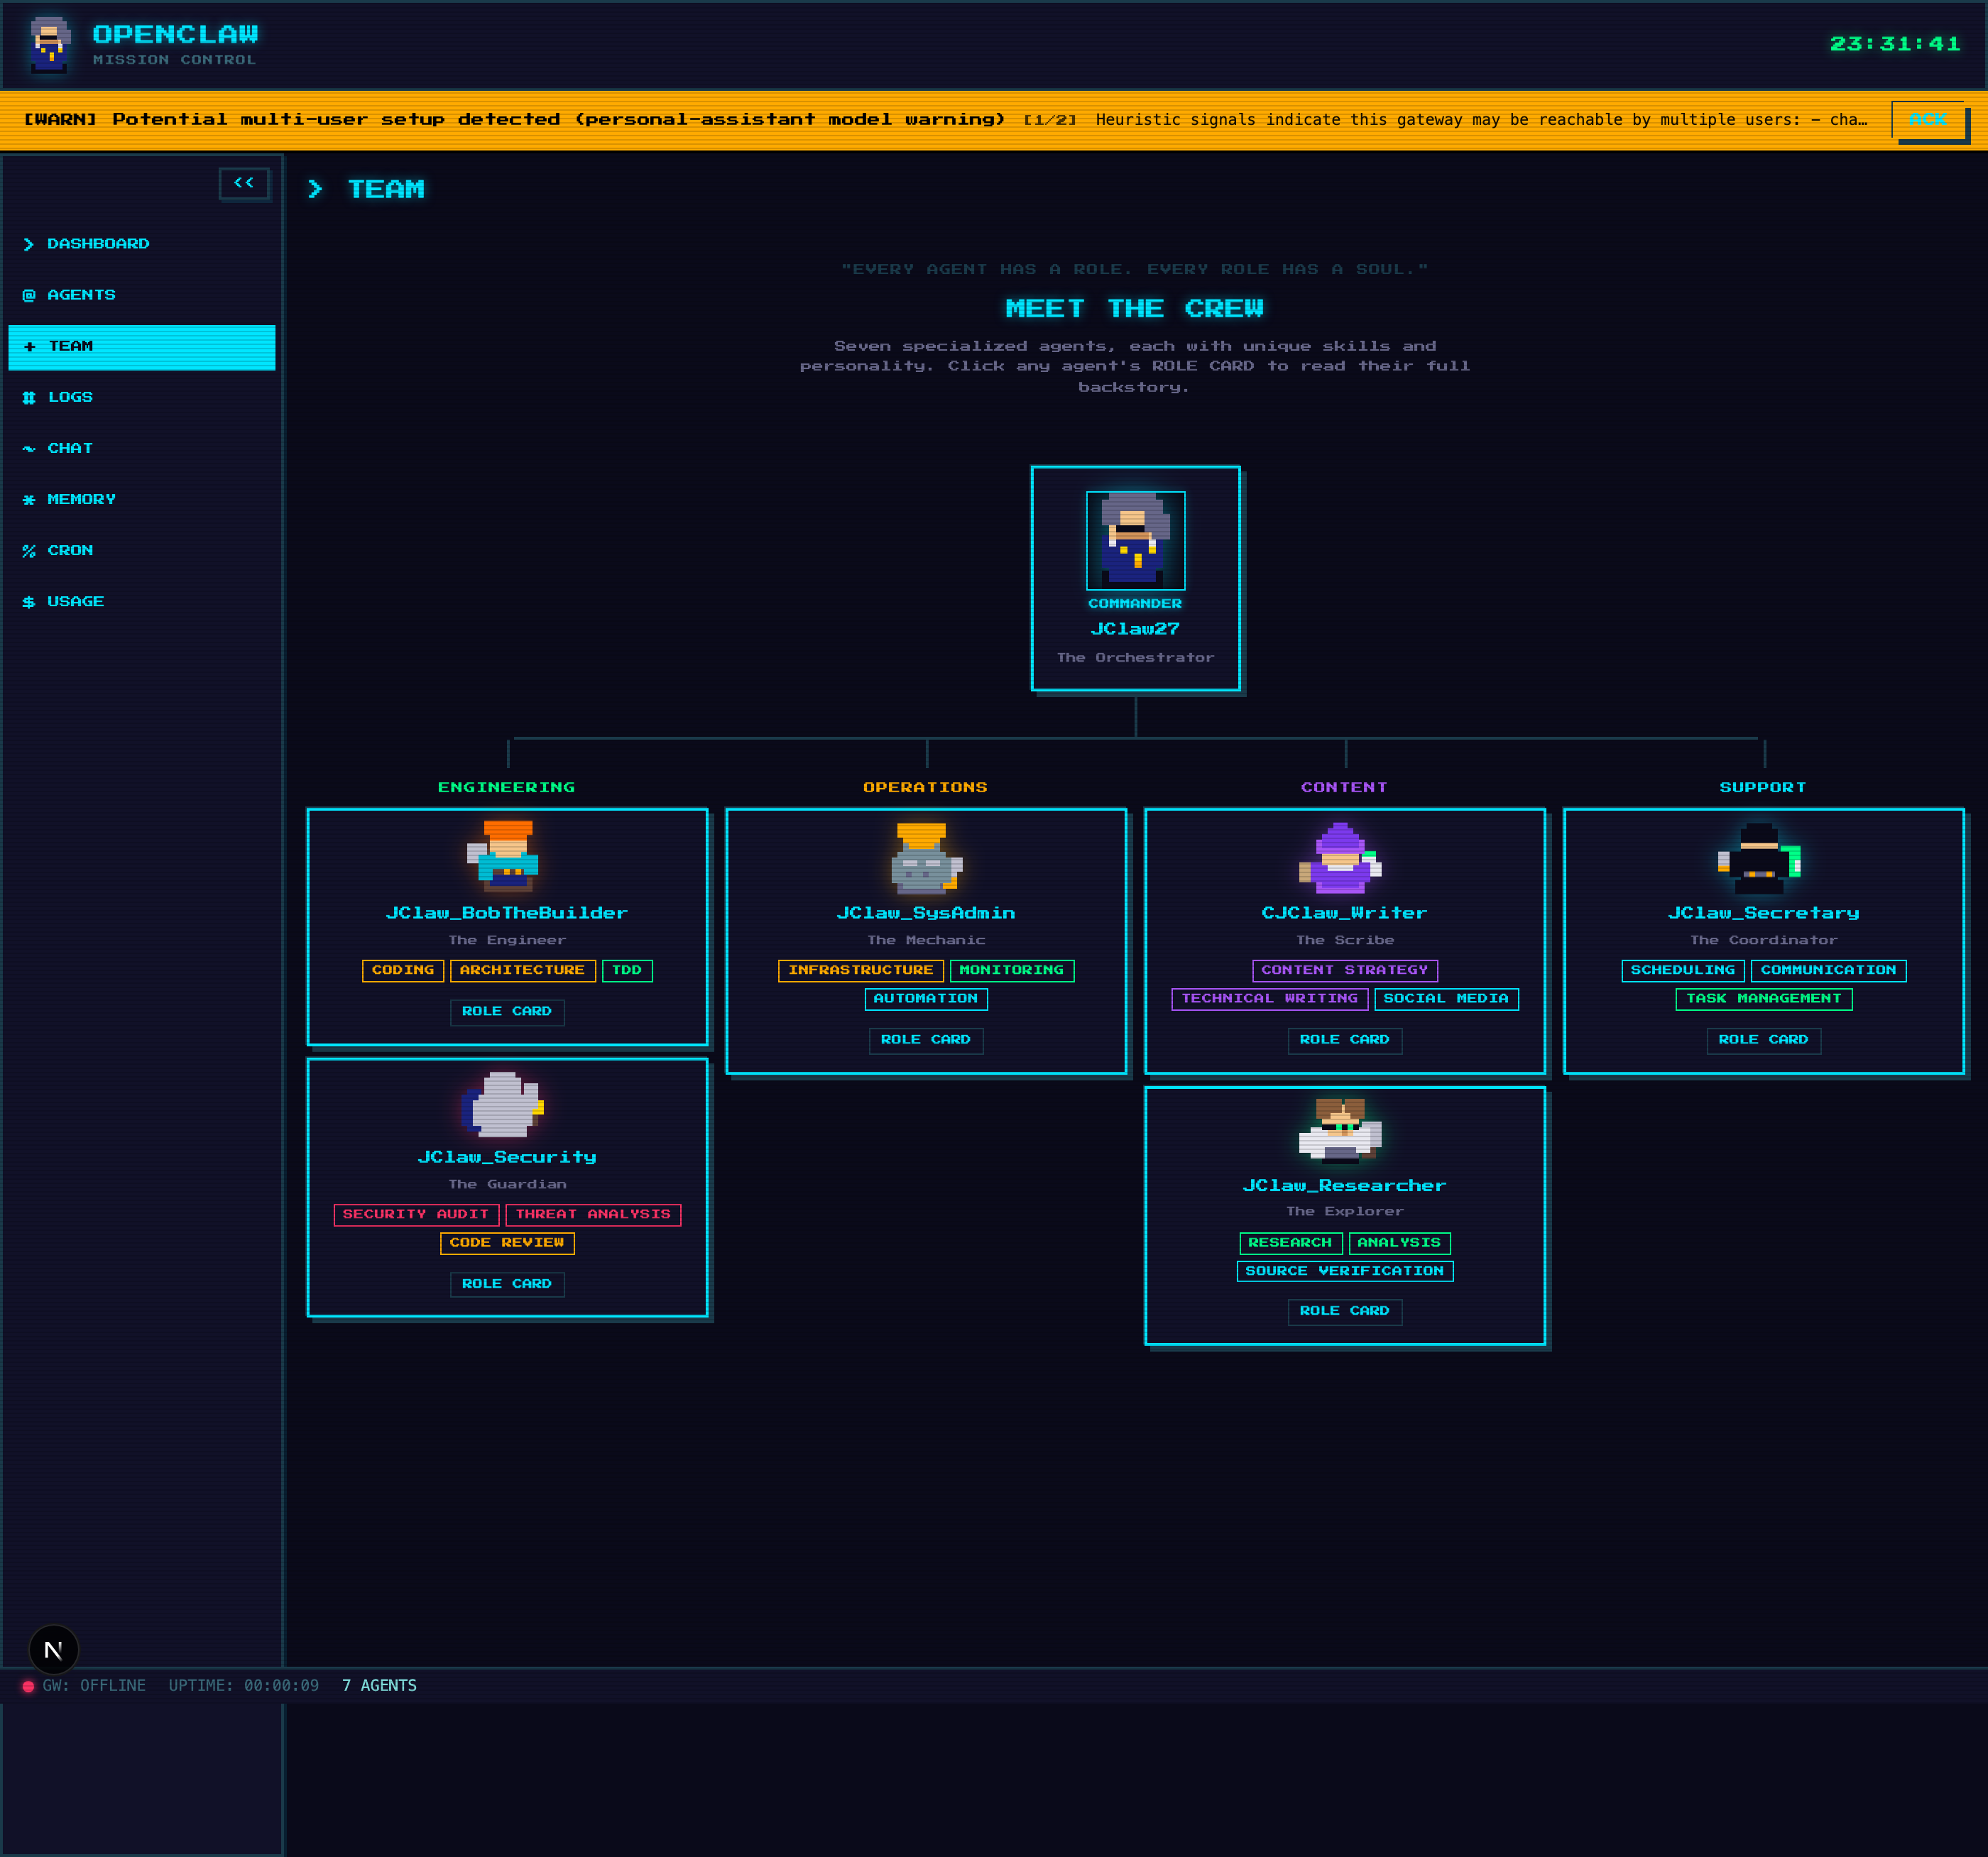Click the TEAM breadcrumb chevron
The image size is (1988, 1857).
(315, 189)
